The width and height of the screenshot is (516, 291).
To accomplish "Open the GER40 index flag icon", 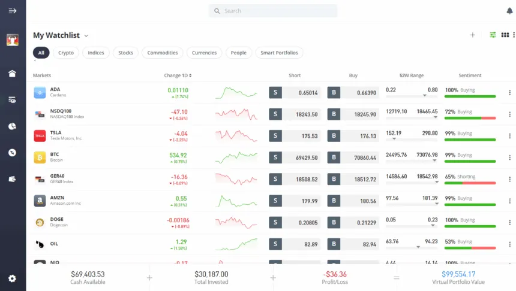I will coord(40,179).
